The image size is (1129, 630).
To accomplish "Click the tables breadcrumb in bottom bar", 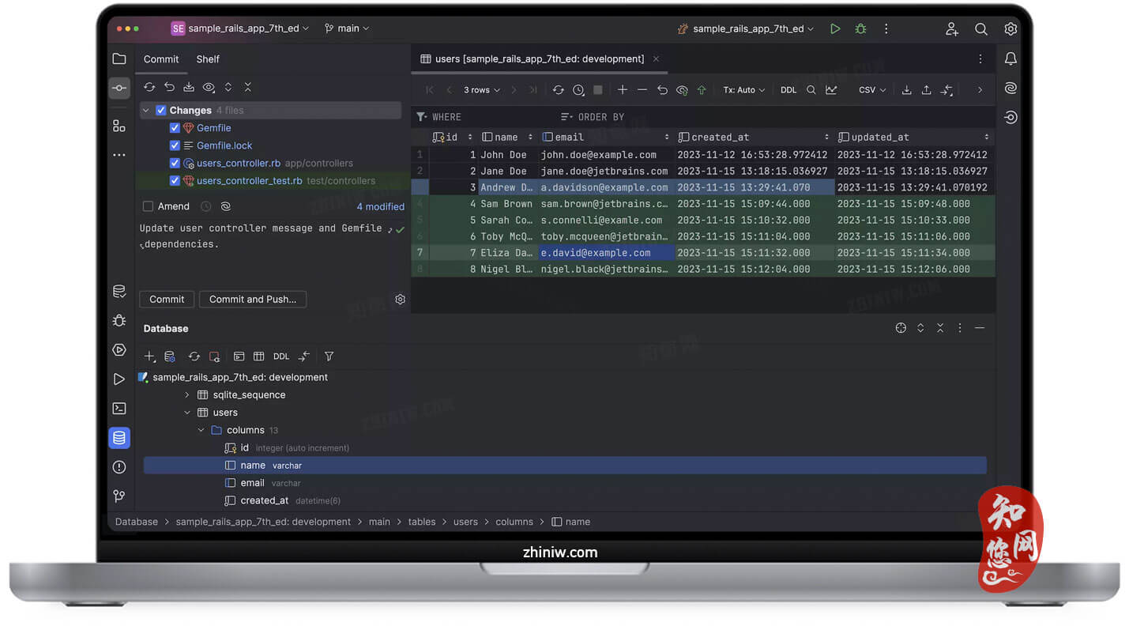I will point(422,522).
